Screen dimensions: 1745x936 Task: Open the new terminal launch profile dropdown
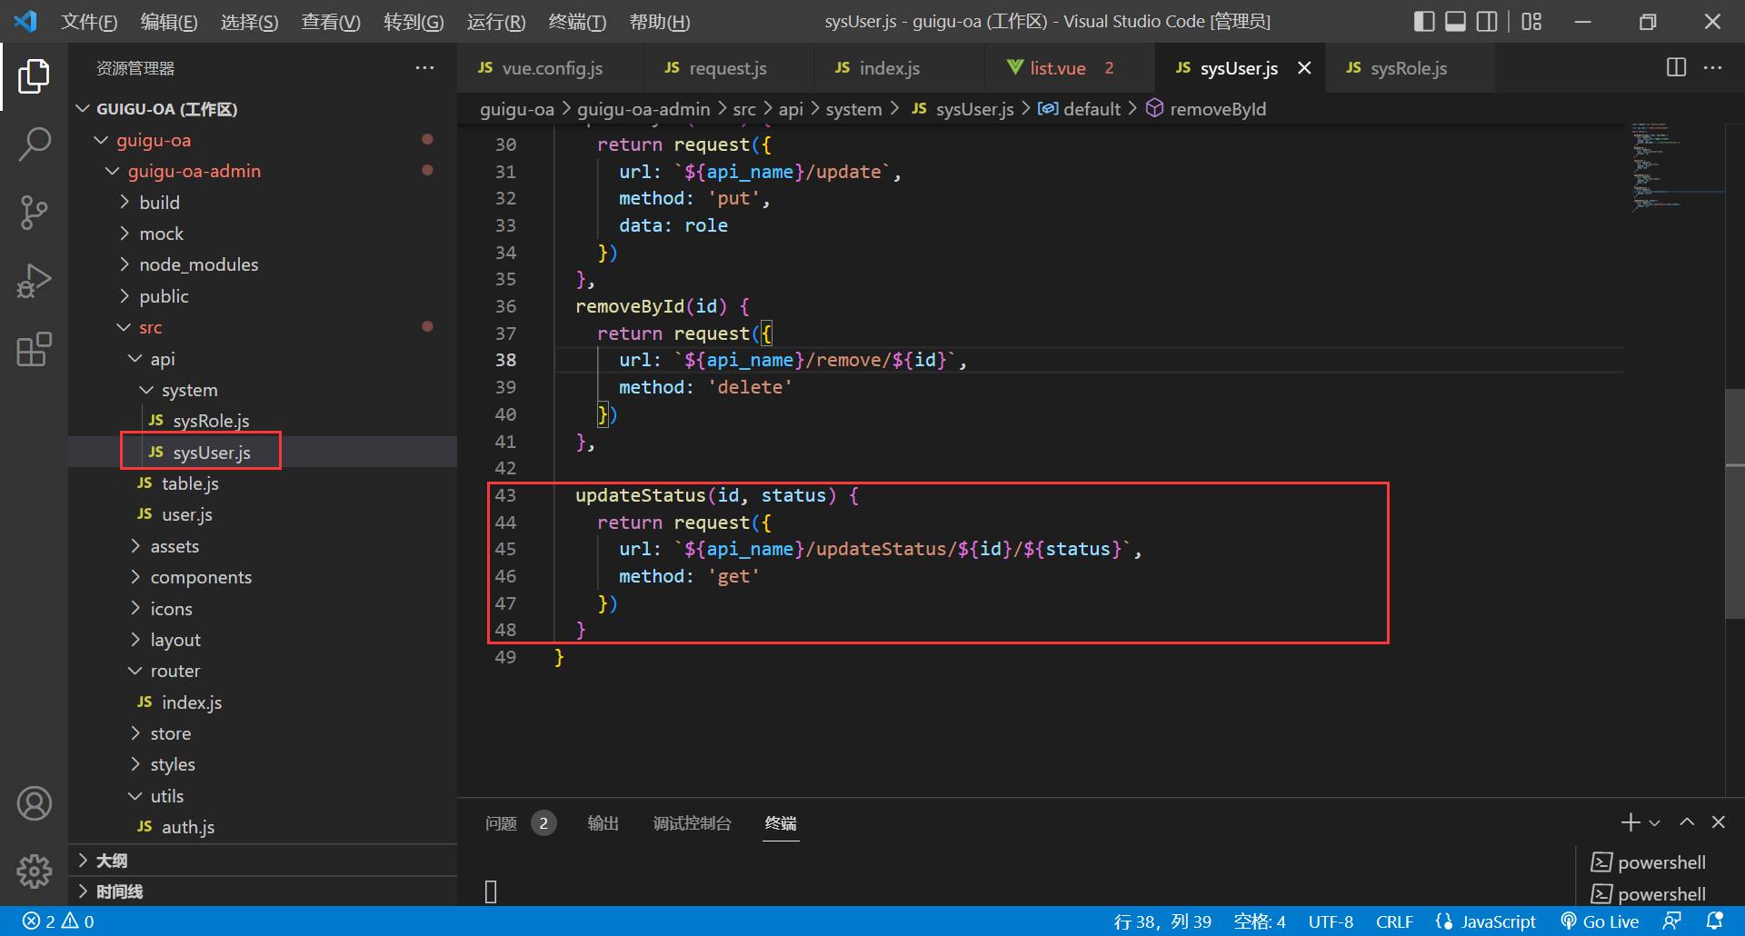point(1655,823)
